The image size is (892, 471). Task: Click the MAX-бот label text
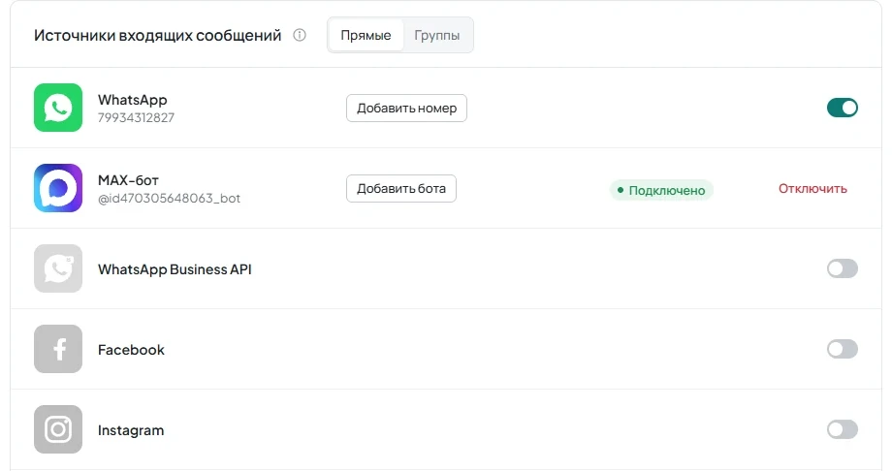point(128,180)
